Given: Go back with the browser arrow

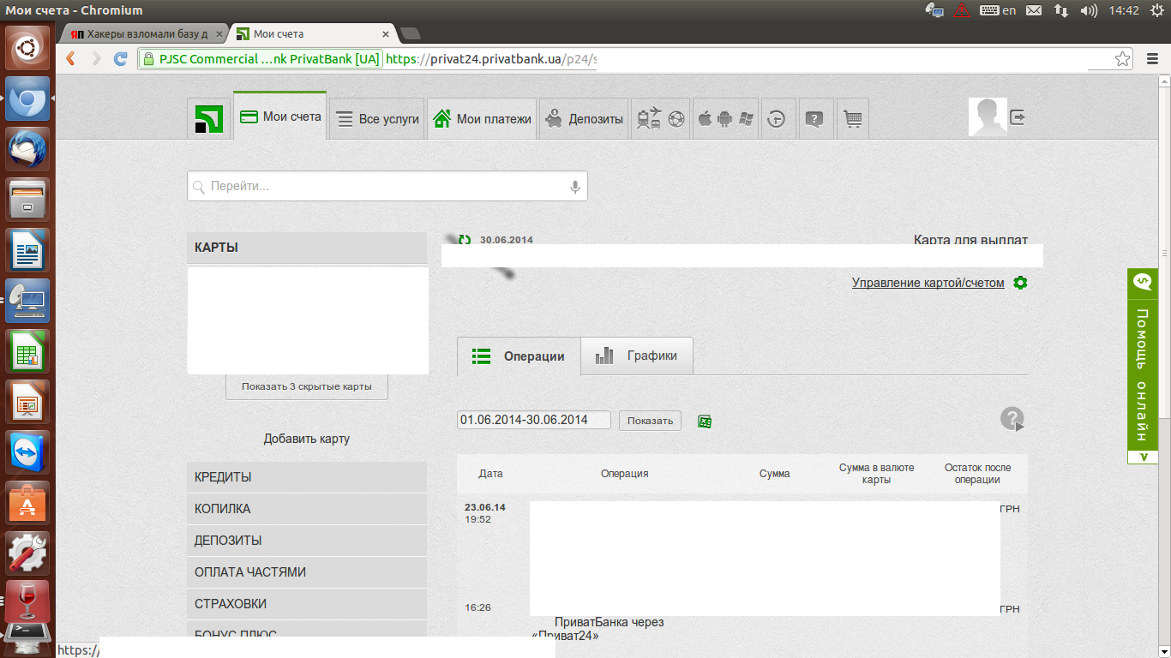Looking at the screenshot, I should (x=71, y=59).
